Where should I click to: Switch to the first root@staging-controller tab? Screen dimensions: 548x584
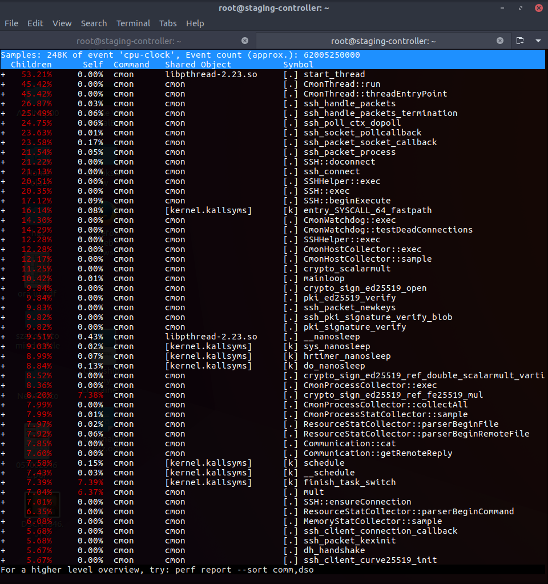coord(128,41)
